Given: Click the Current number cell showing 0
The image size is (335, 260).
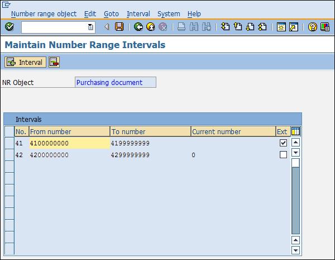Looking at the screenshot, I should pyautogui.click(x=233, y=155).
